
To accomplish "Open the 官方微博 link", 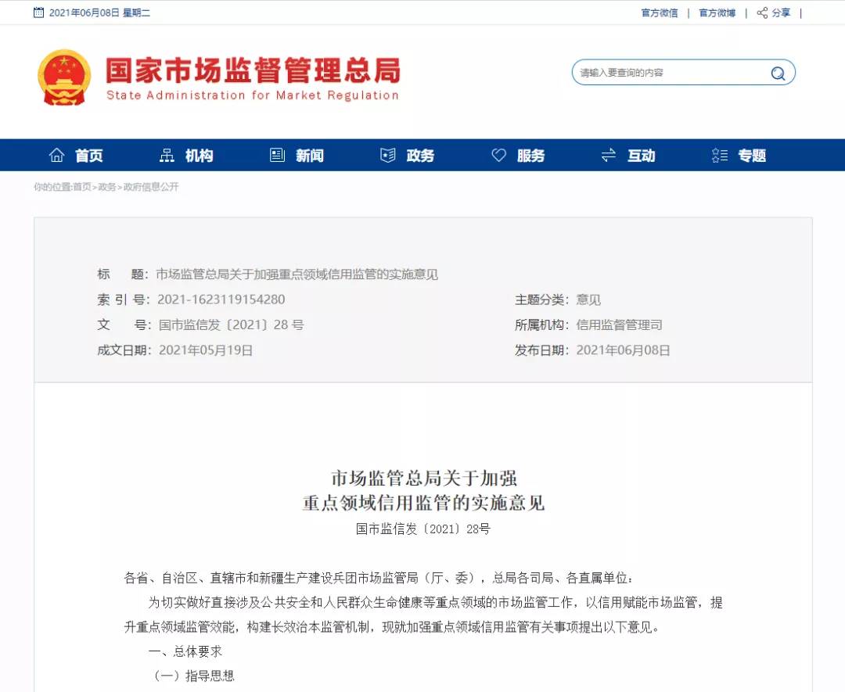I will tap(717, 13).
